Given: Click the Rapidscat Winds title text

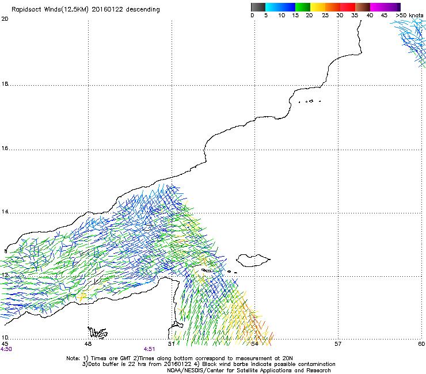Looking at the screenshot, I should pyautogui.click(x=86, y=9).
